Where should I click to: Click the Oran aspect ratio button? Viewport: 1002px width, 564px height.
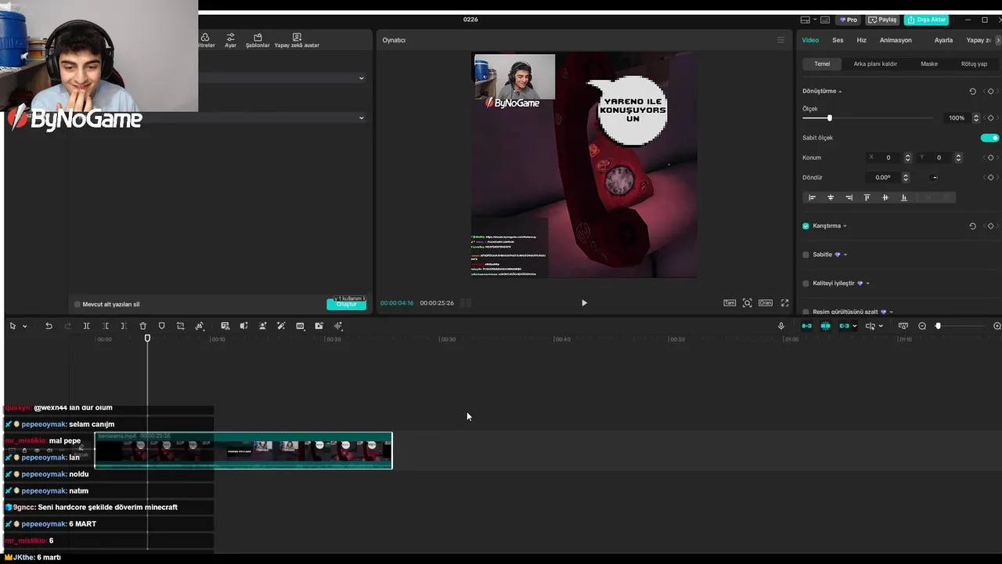pyautogui.click(x=765, y=302)
